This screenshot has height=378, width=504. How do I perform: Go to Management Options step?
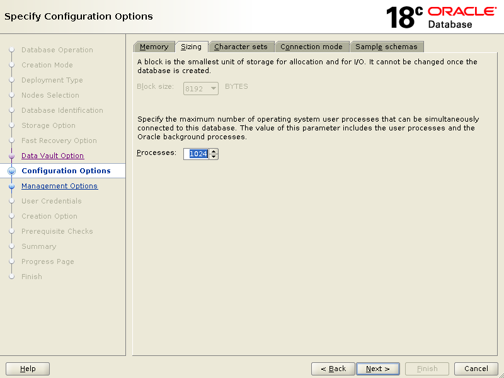59,186
